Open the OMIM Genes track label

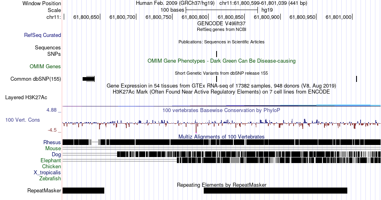point(45,66)
